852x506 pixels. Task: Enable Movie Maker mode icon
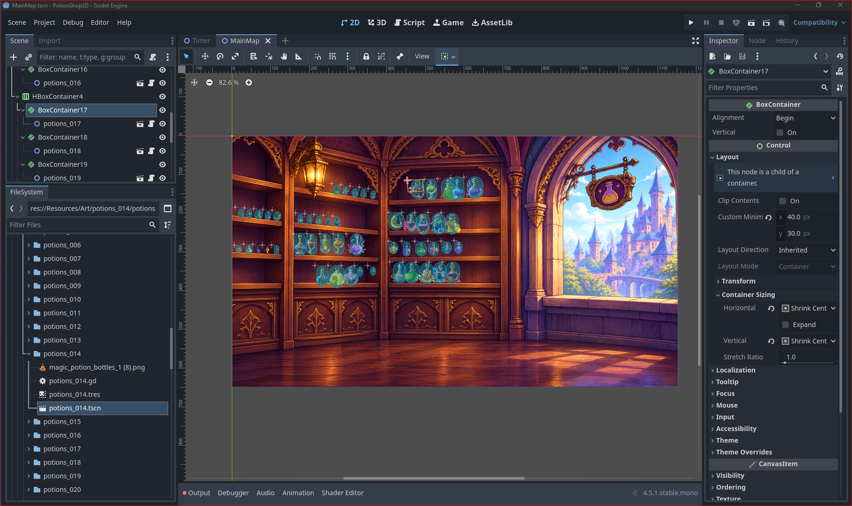(x=781, y=22)
